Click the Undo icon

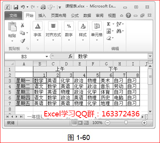(23, 7)
